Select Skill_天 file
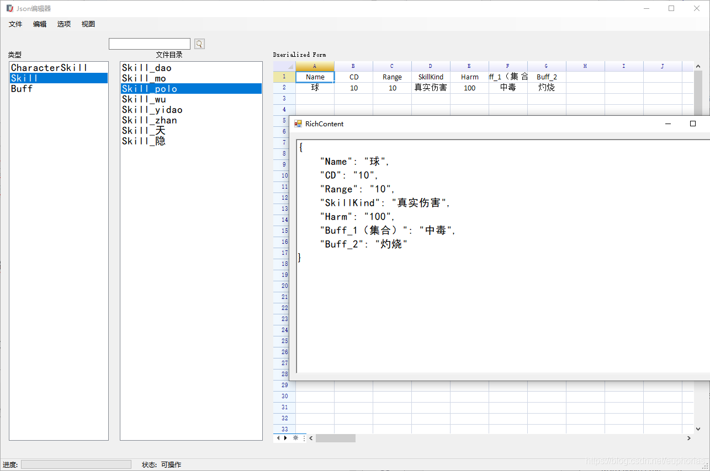This screenshot has height=471, width=710. [191, 131]
